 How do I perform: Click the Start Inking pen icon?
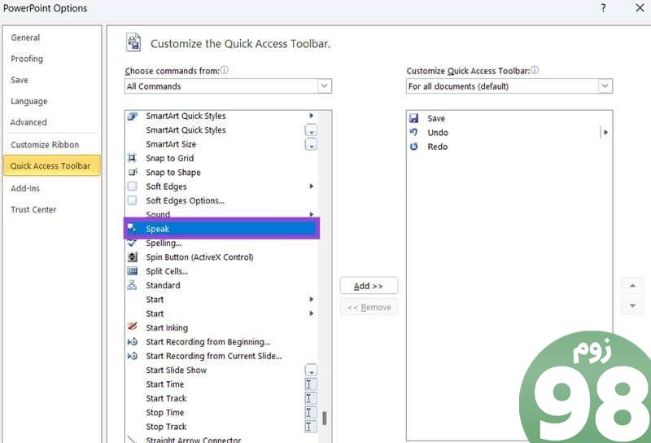click(x=132, y=327)
